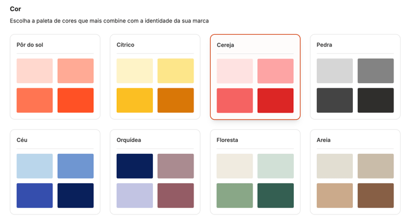Click the dark orange swatch in Cítrico
This screenshot has height=221, width=406.
175,100
